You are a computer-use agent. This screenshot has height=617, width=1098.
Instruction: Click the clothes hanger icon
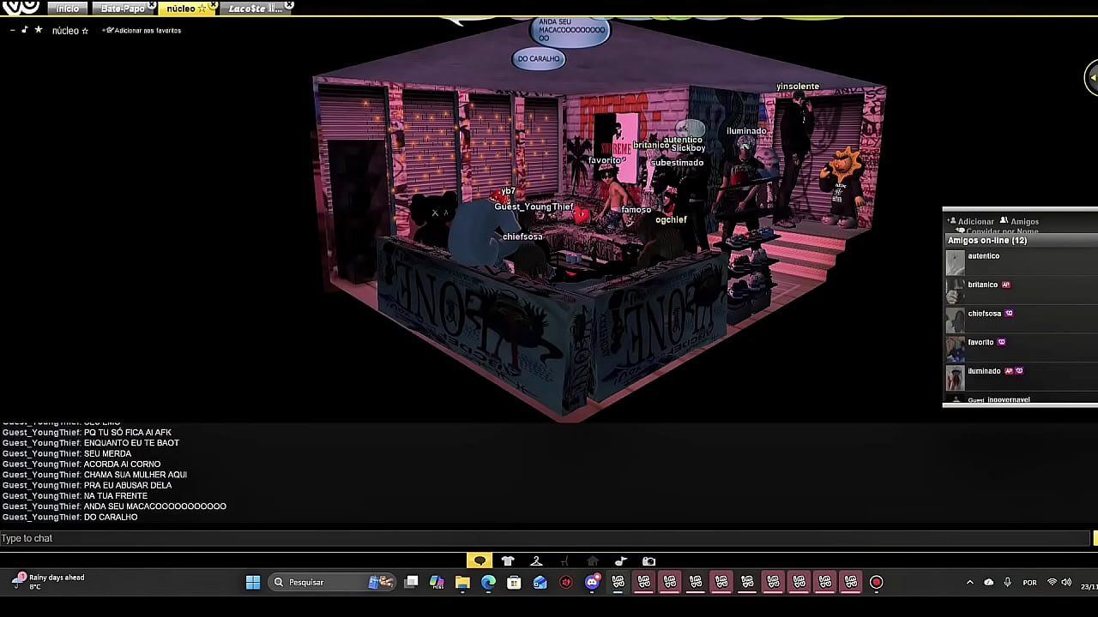tap(536, 561)
